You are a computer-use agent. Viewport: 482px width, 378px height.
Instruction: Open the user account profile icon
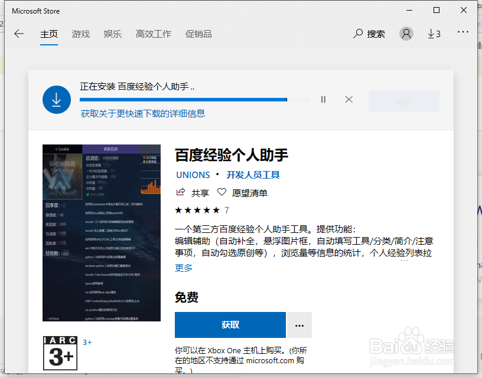pos(406,34)
